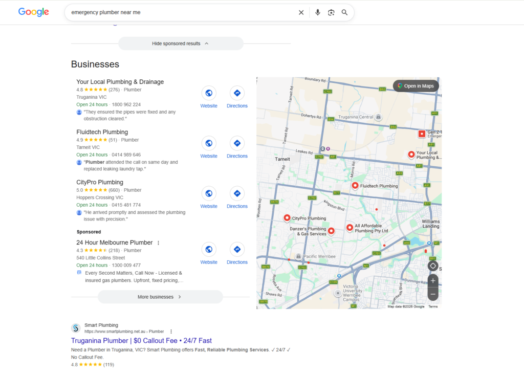The height and width of the screenshot is (375, 524).
Task: Click the Smart Plumbing site favicon
Action: click(x=76, y=328)
